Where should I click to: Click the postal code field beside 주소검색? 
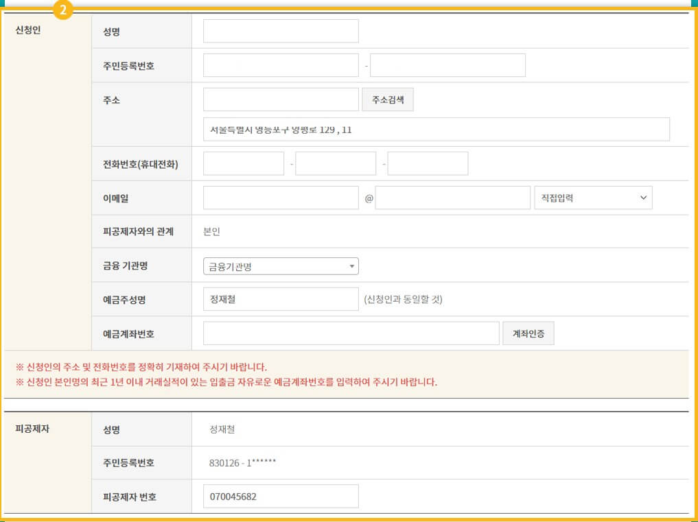tap(281, 99)
